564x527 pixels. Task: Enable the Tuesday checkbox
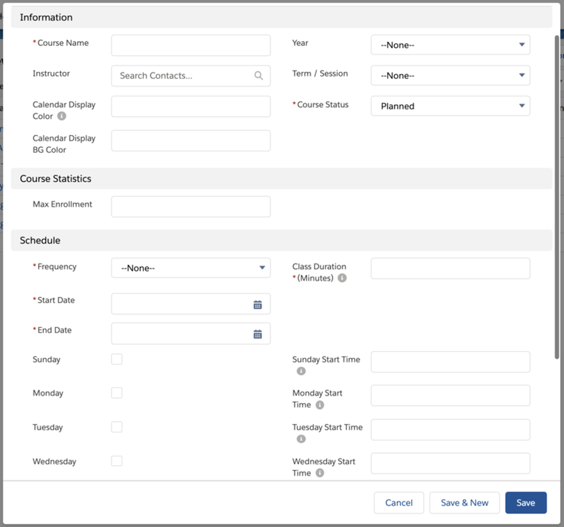click(x=117, y=427)
